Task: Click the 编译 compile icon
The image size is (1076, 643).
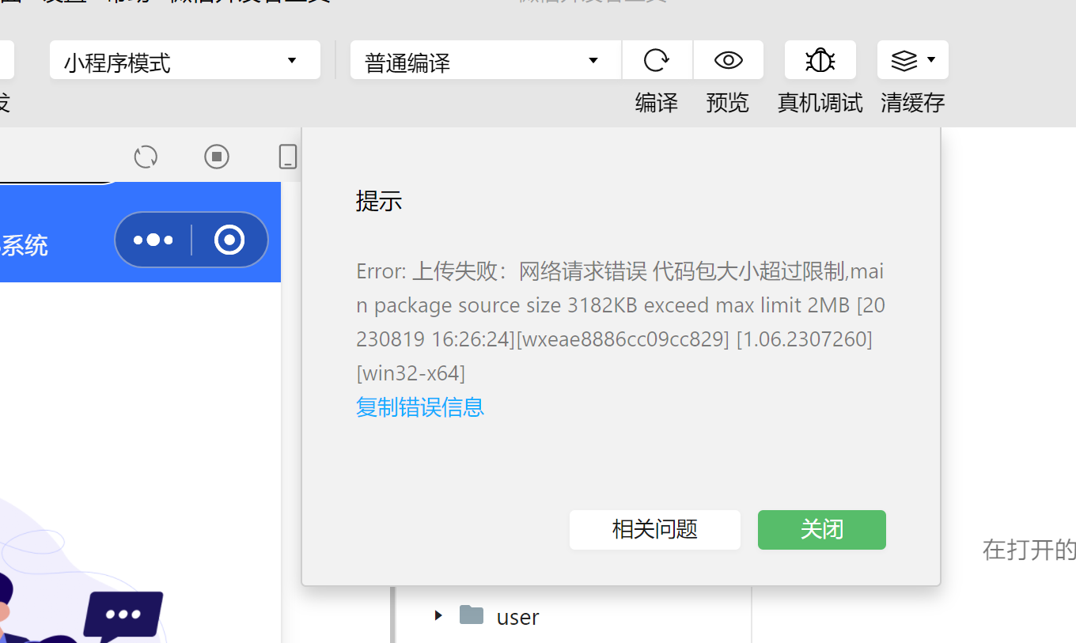Action: pos(657,60)
